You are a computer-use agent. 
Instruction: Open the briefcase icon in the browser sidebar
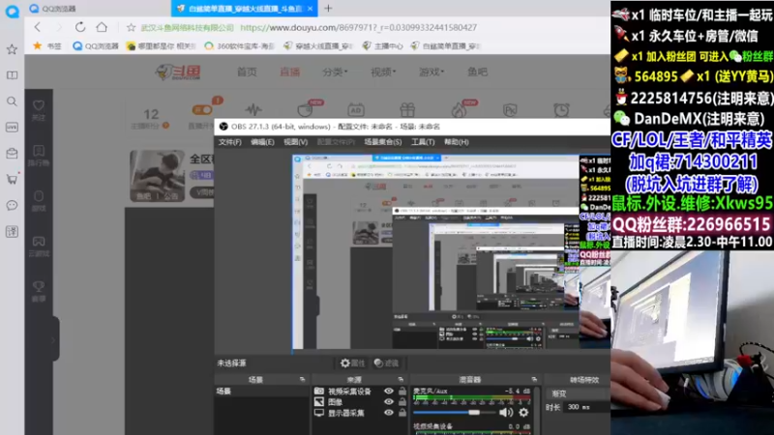click(x=12, y=154)
